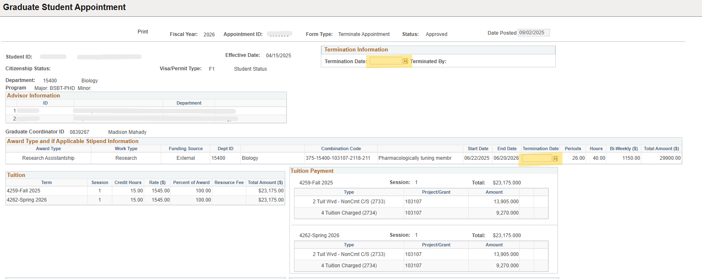Click the Work Type column header
The width and height of the screenshot is (702, 279).
point(126,148)
